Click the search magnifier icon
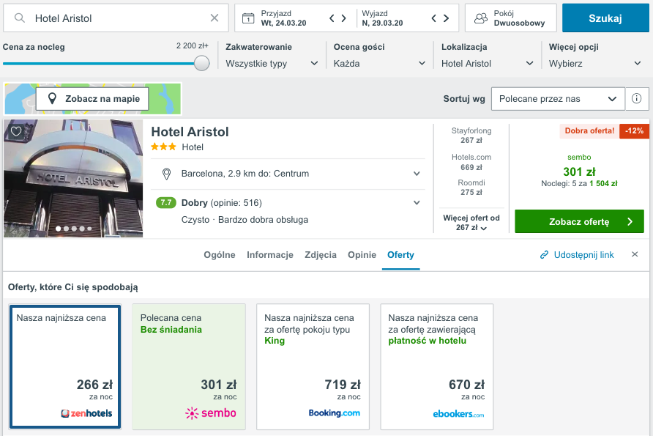Image resolution: width=653 pixels, height=436 pixels. pos(20,18)
